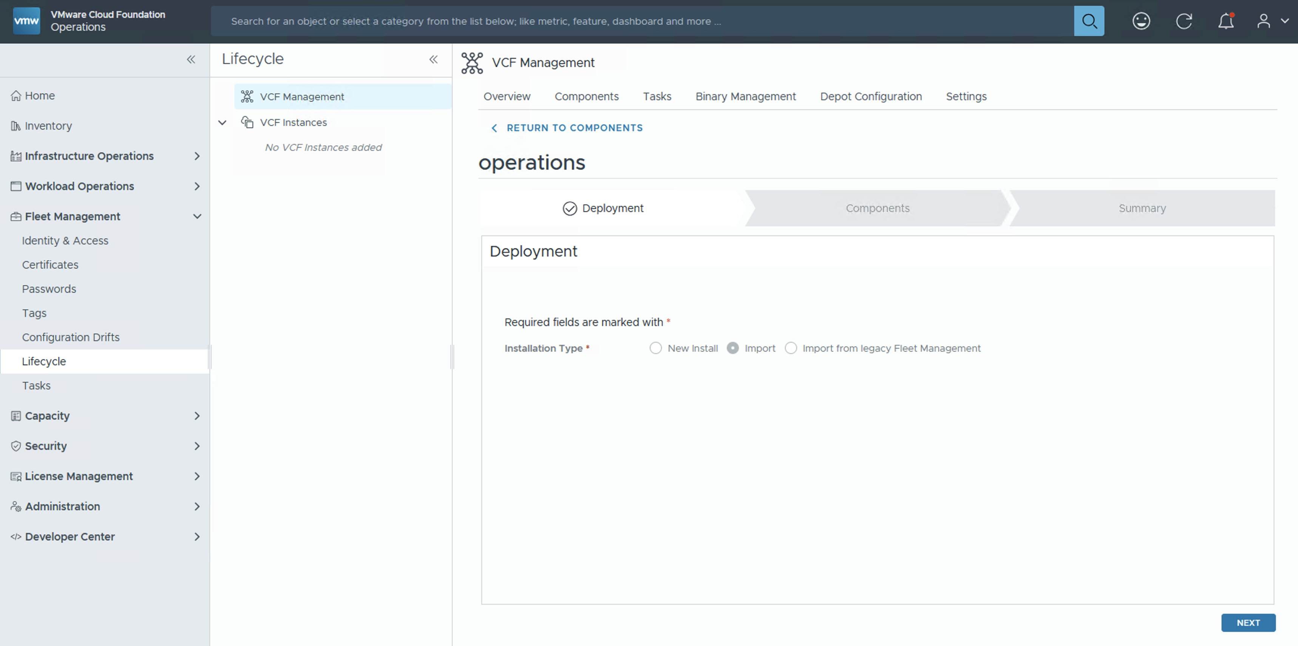1298x646 pixels.
Task: Expand Infrastructure Operations menu
Action: click(x=197, y=156)
